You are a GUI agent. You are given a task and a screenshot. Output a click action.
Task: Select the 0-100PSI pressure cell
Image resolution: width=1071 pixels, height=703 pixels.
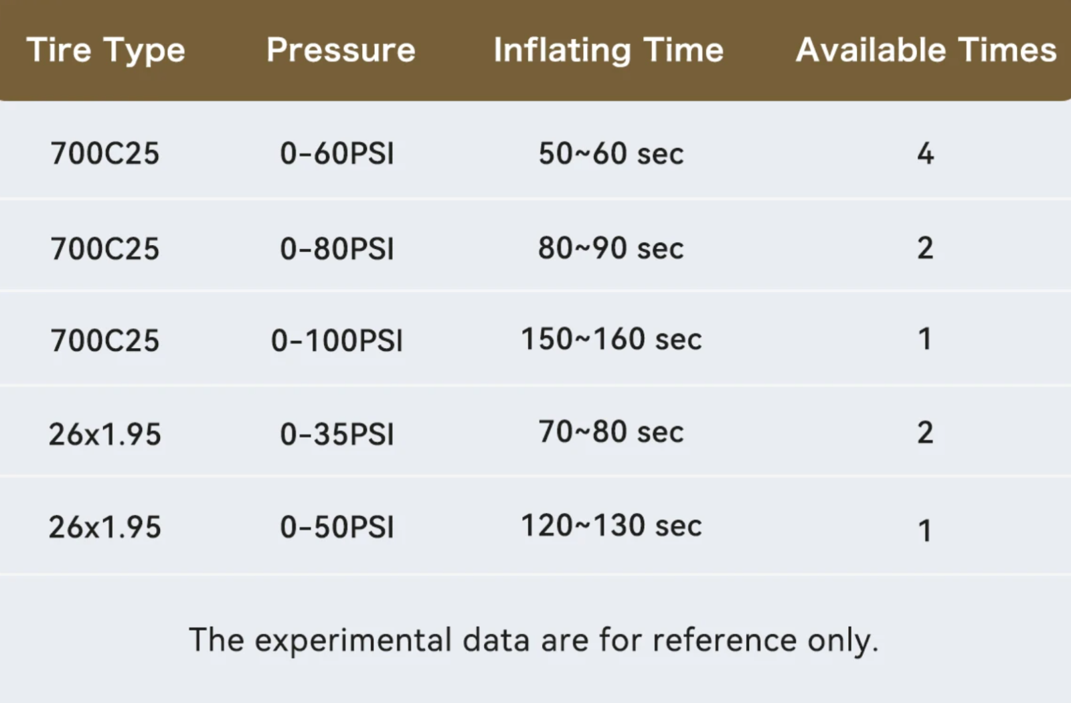(x=337, y=341)
